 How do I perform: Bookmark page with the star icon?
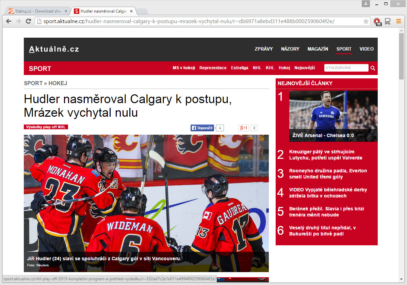366,21
